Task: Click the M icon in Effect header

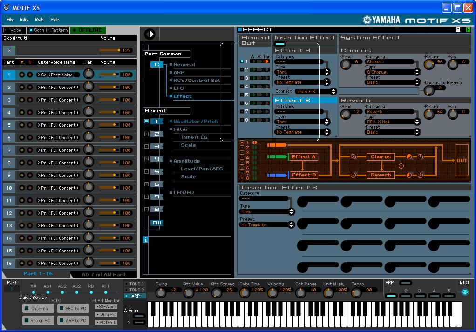Action: [x=458, y=30]
